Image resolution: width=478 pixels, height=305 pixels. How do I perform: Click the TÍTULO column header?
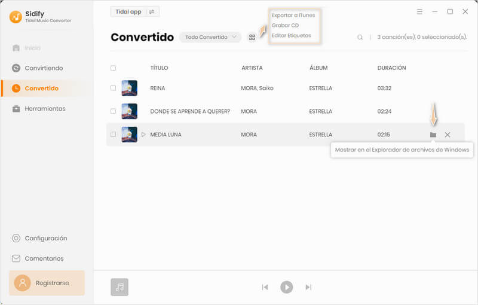point(159,68)
